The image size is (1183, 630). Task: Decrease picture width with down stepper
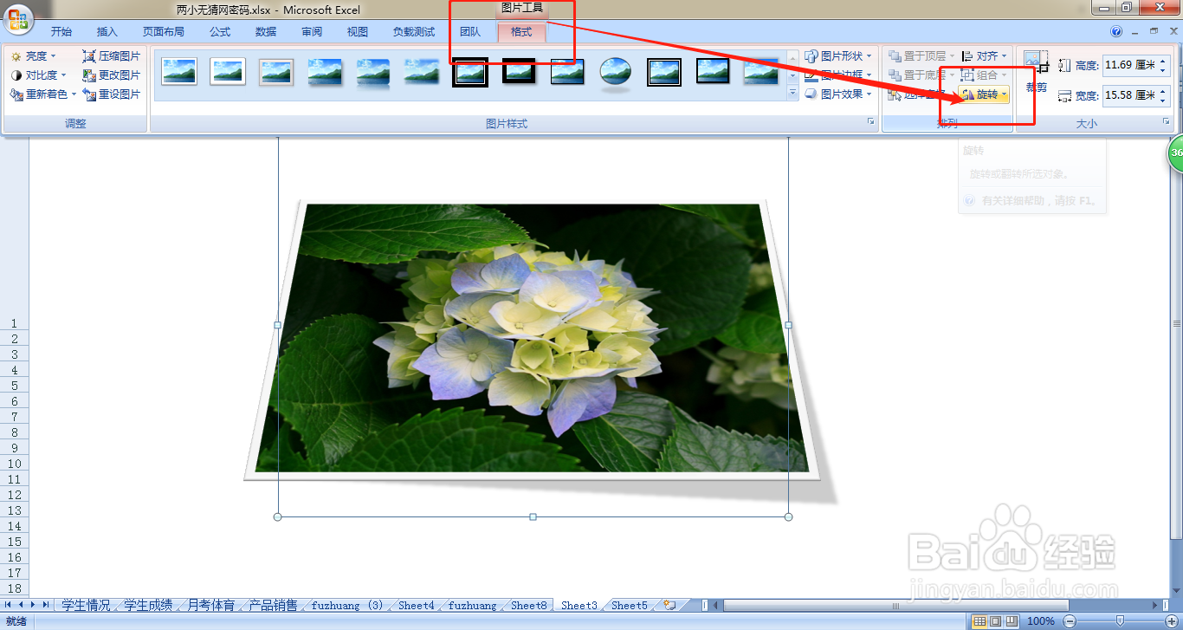1163,100
